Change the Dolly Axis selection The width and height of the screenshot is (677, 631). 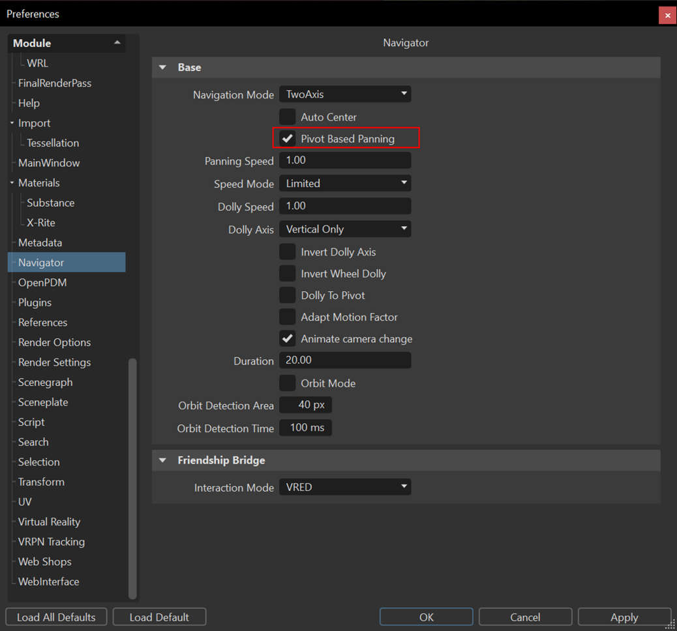pyautogui.click(x=345, y=229)
